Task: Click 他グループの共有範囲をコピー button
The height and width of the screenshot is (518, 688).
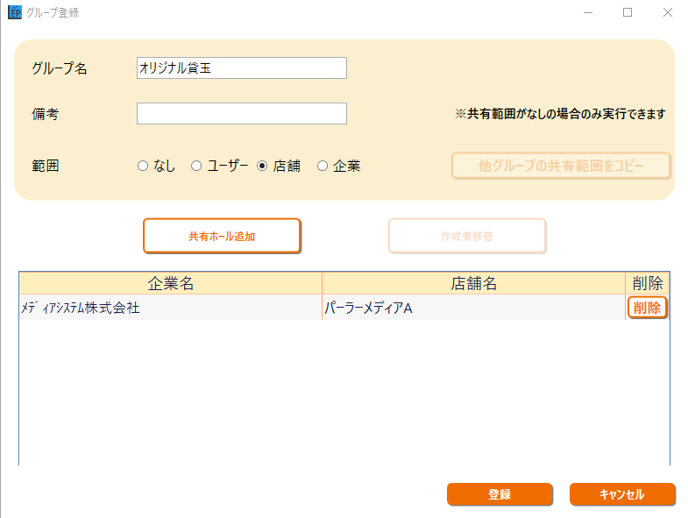Action: click(561, 166)
